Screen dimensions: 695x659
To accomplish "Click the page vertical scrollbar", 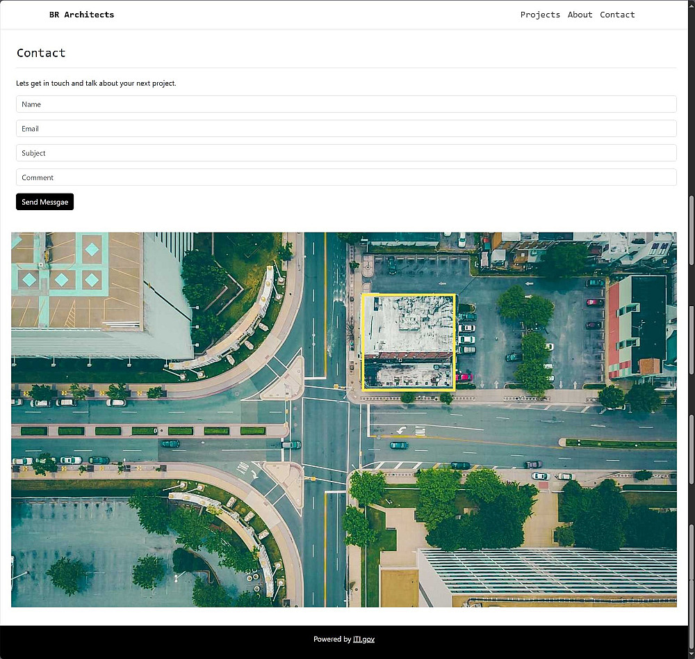I will (691, 329).
